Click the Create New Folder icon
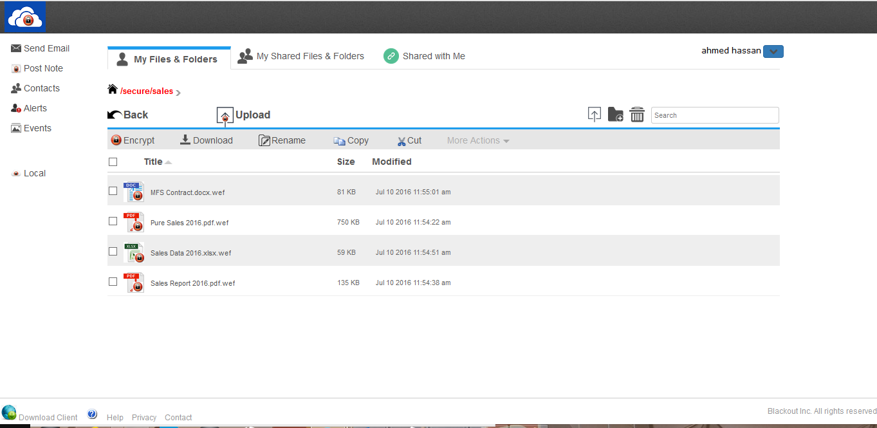 point(615,114)
